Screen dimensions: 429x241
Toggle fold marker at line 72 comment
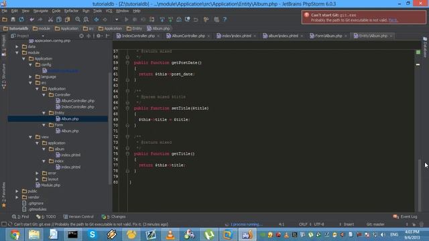(127, 137)
